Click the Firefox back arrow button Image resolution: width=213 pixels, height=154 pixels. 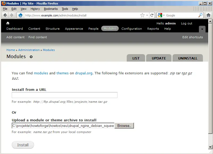point(5,15)
